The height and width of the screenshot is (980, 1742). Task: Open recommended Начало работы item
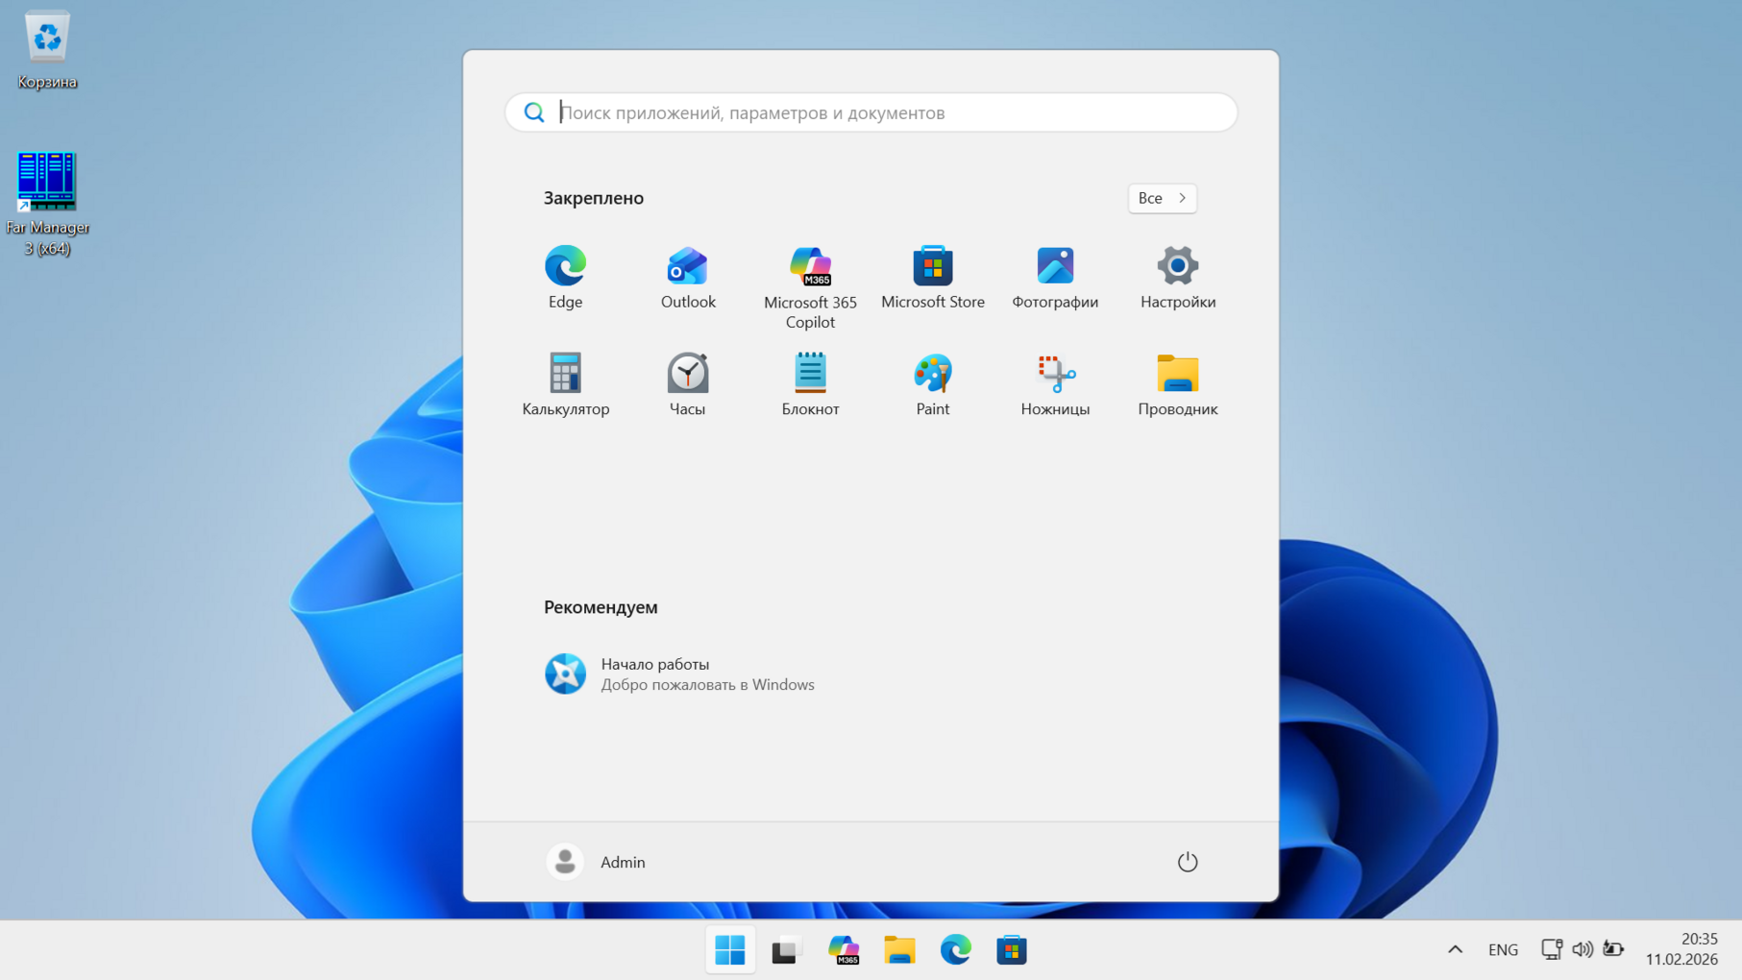tap(679, 674)
